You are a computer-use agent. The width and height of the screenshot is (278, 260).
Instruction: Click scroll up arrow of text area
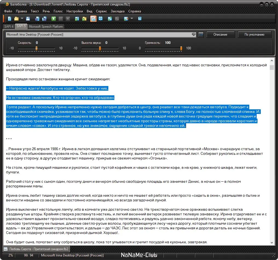click(x=272, y=61)
